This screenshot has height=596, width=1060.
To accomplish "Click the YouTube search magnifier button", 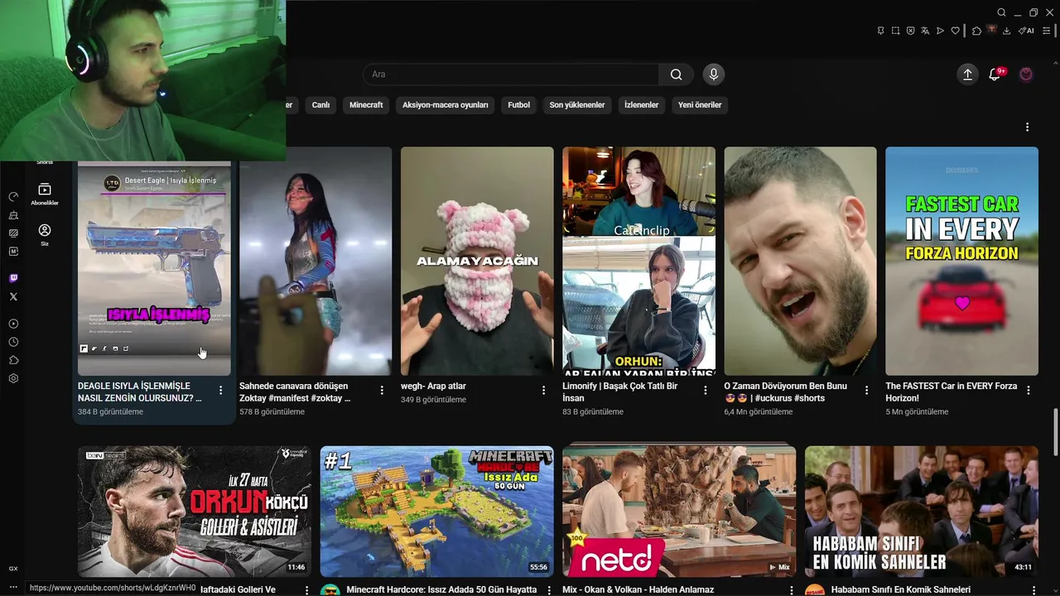I will [677, 74].
